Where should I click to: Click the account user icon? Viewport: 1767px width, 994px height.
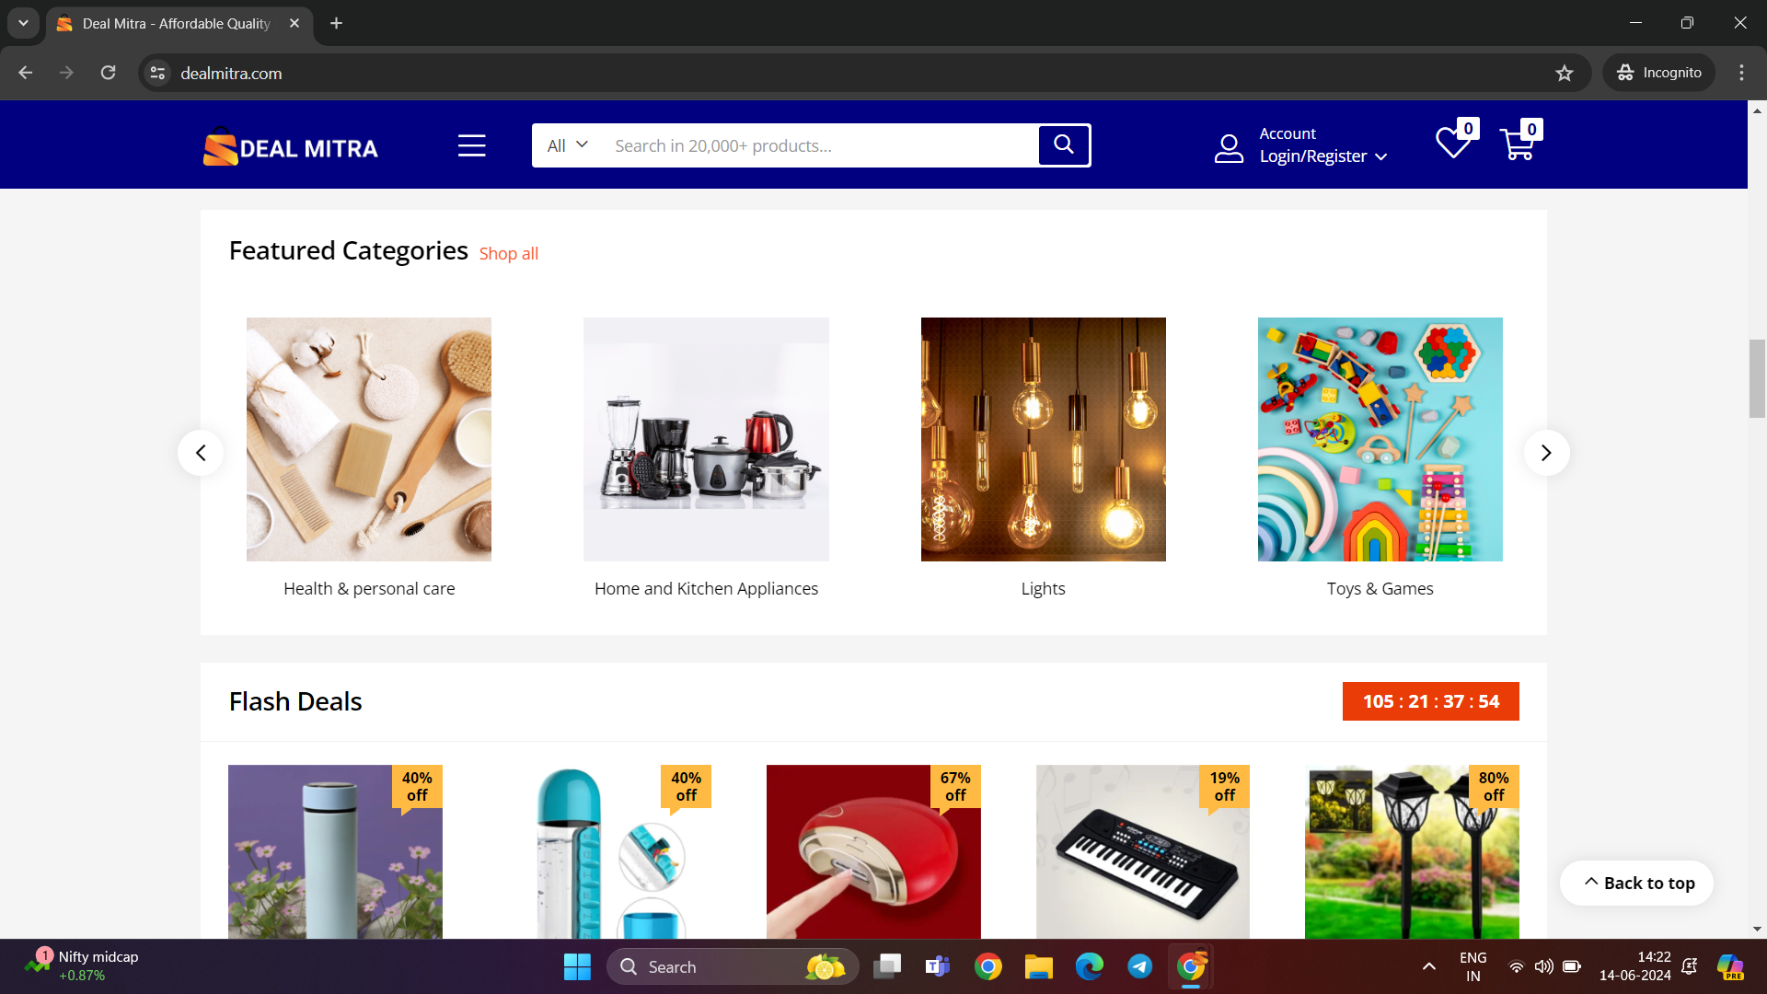coord(1229,147)
